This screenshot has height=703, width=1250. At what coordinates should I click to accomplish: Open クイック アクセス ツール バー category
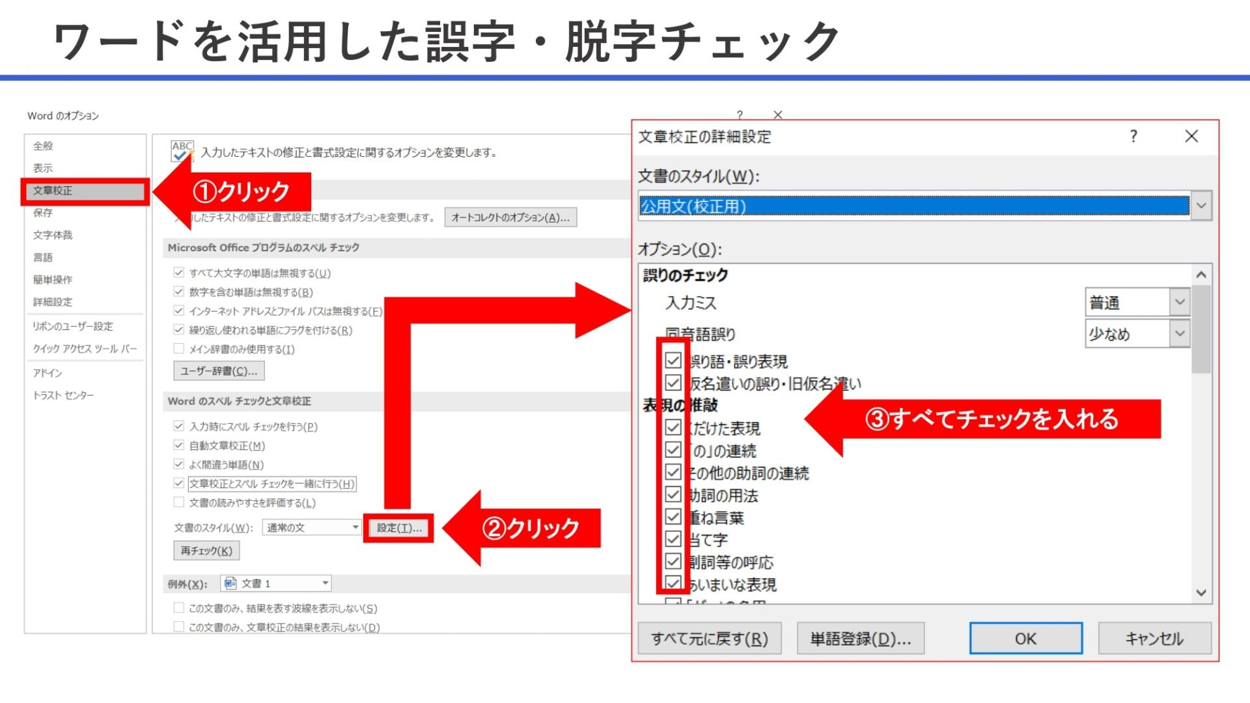click(85, 349)
